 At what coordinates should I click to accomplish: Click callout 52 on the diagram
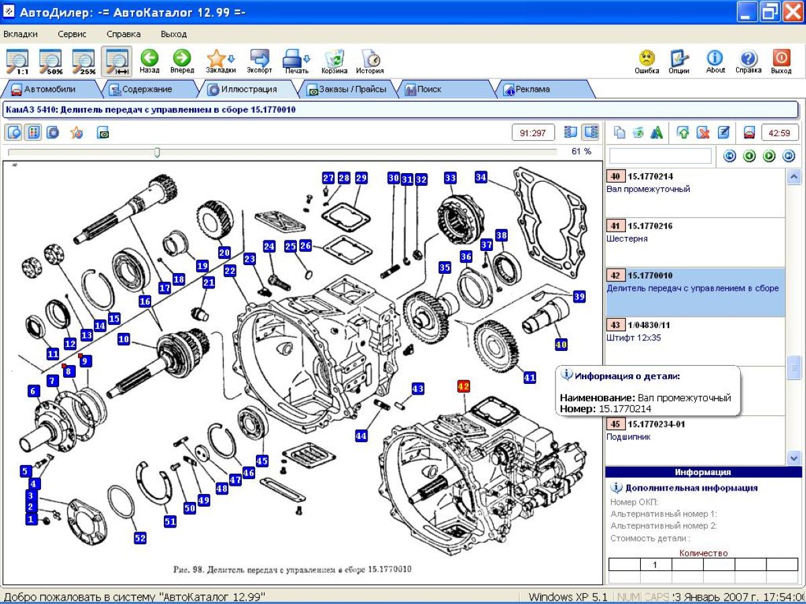[x=140, y=538]
